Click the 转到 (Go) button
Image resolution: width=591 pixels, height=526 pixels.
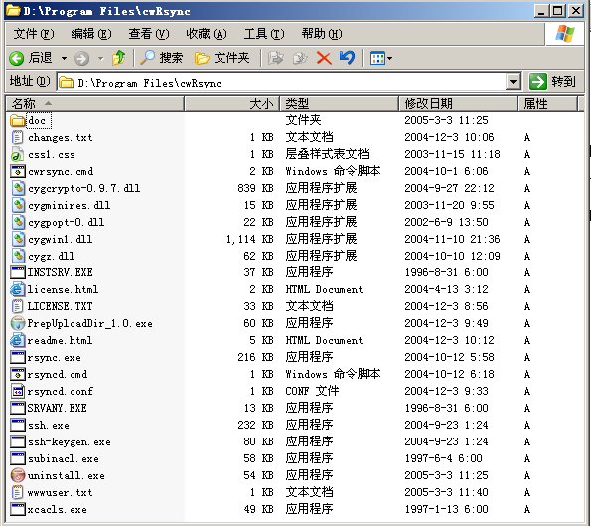(x=553, y=82)
